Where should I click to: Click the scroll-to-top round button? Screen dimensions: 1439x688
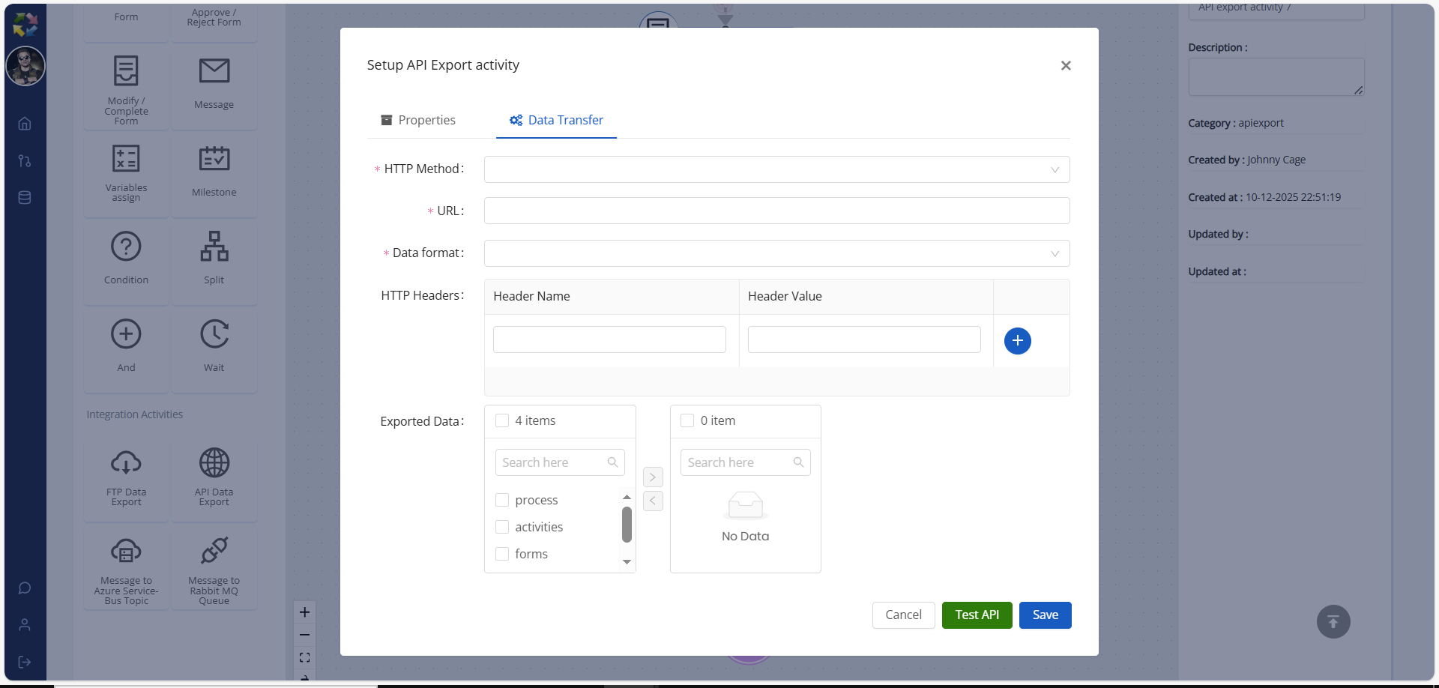pos(1333,622)
